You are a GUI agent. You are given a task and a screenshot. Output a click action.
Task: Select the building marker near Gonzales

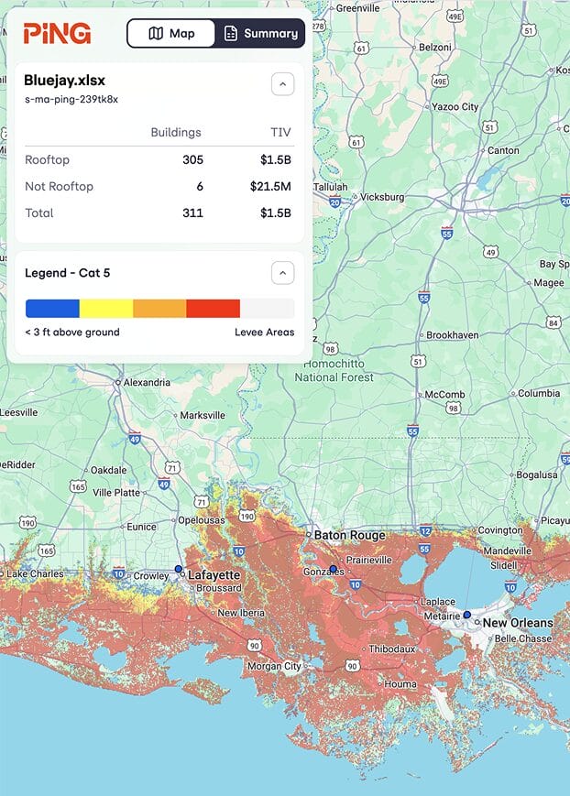tap(334, 569)
